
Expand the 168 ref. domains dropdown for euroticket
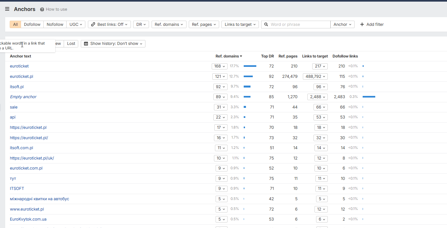point(219,66)
